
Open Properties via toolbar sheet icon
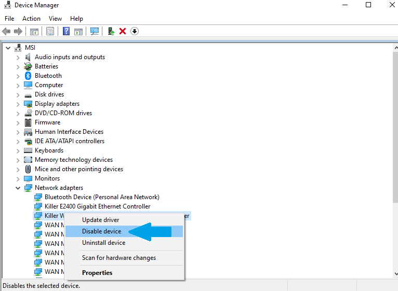(50, 32)
